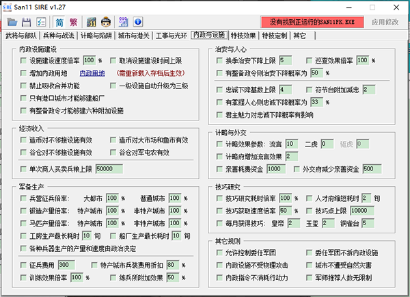
Task: Click the 单次商人买卖兵粮上限 value field
Action: pyautogui.click(x=109, y=169)
